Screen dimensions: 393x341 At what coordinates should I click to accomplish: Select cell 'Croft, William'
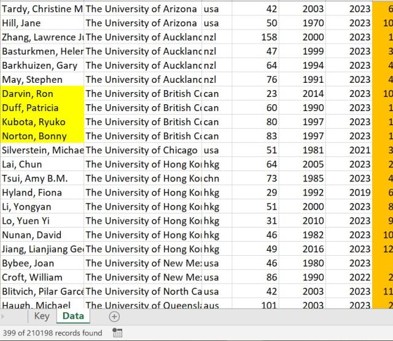pyautogui.click(x=42, y=277)
